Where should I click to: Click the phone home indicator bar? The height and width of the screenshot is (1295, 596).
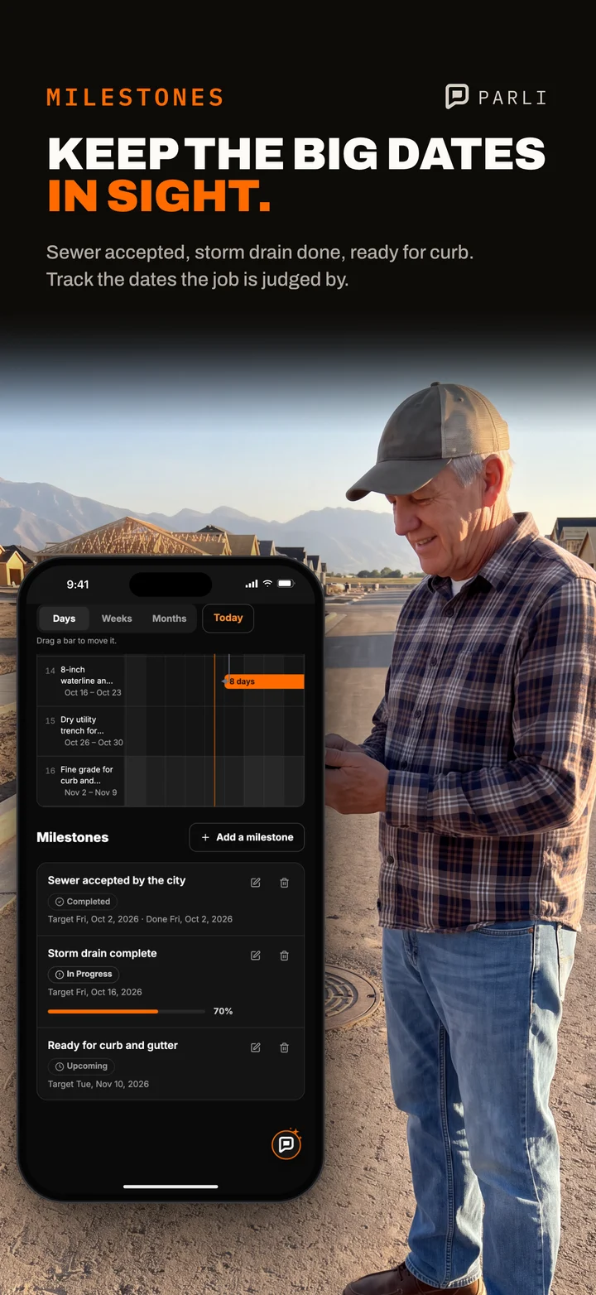[171, 1187]
